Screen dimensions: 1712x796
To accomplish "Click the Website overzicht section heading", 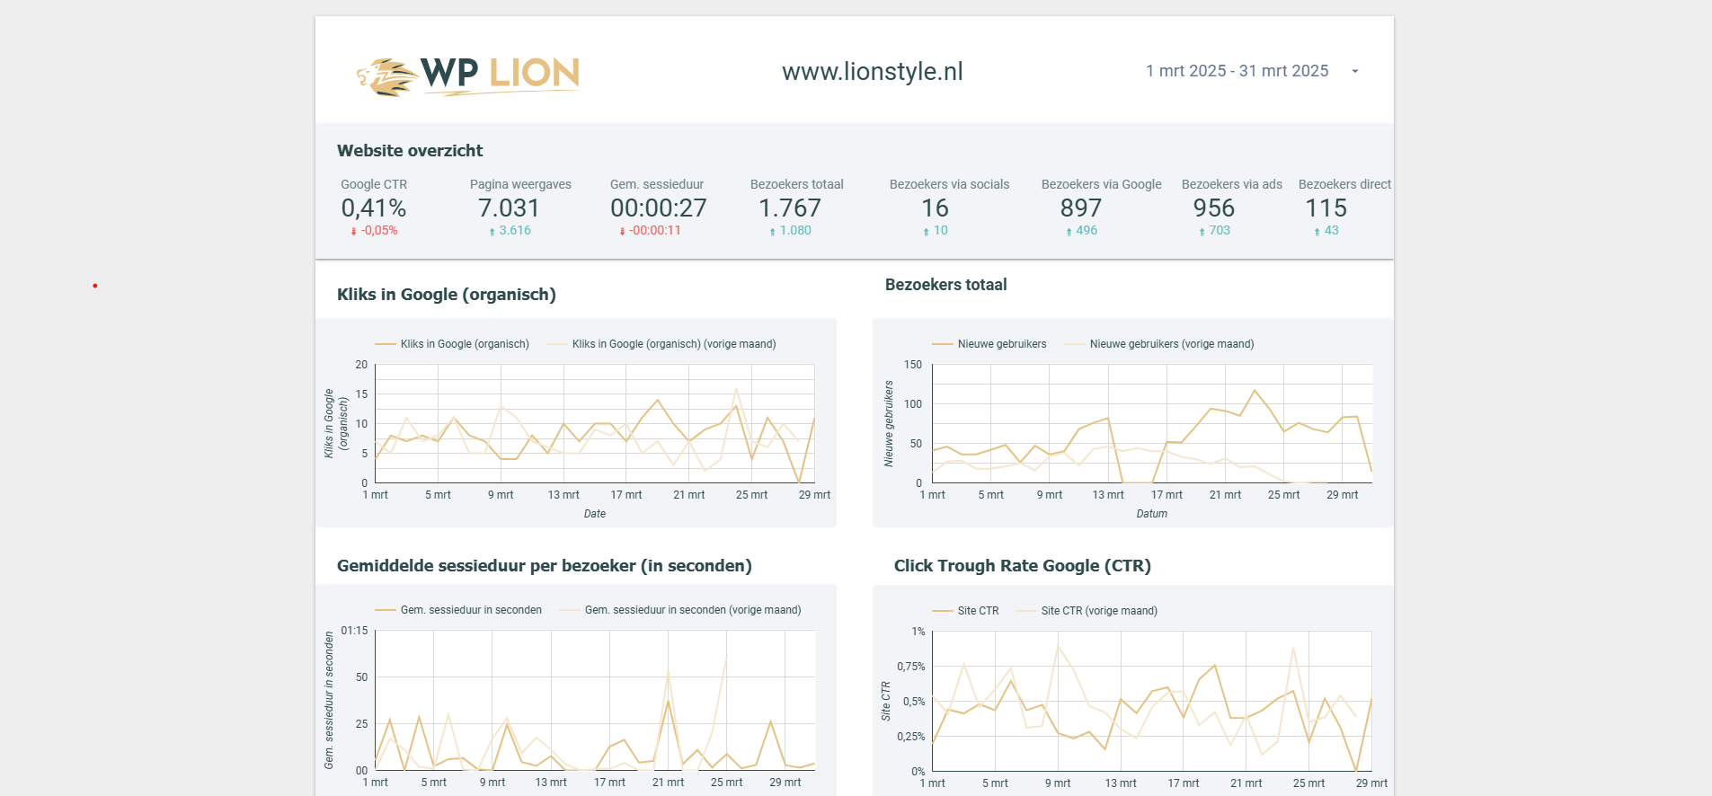I will click(410, 151).
